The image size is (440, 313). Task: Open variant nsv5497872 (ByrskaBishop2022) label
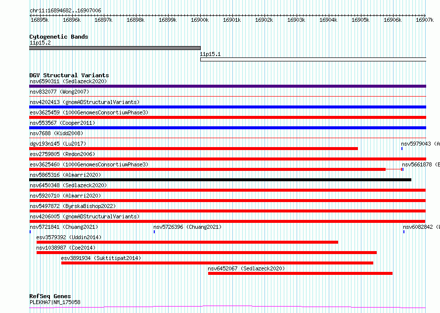pos(73,206)
